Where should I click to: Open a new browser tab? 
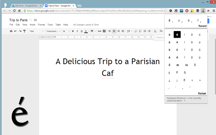point(79,6)
